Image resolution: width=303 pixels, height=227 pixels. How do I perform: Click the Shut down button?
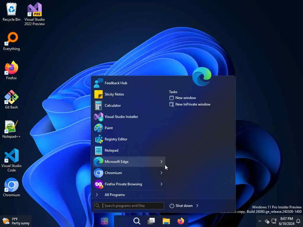tap(181, 206)
